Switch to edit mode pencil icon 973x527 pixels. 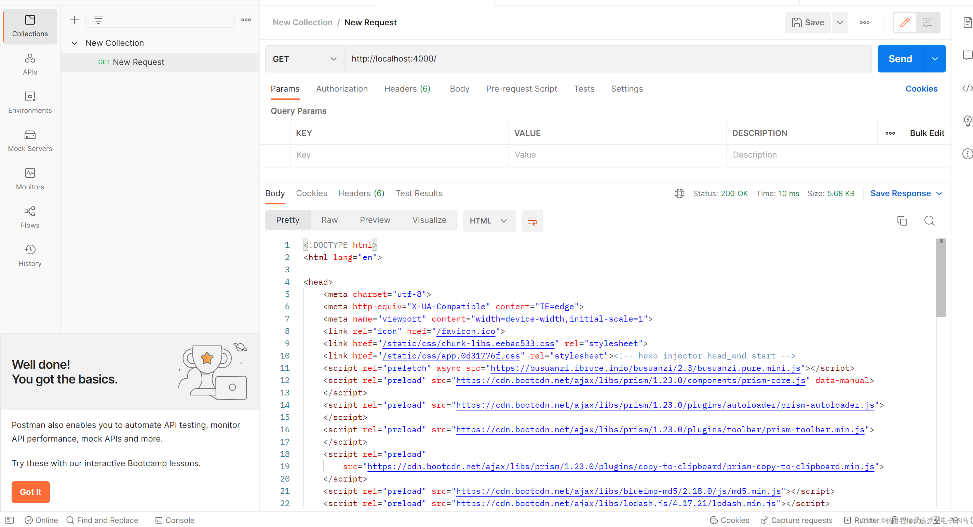point(905,22)
